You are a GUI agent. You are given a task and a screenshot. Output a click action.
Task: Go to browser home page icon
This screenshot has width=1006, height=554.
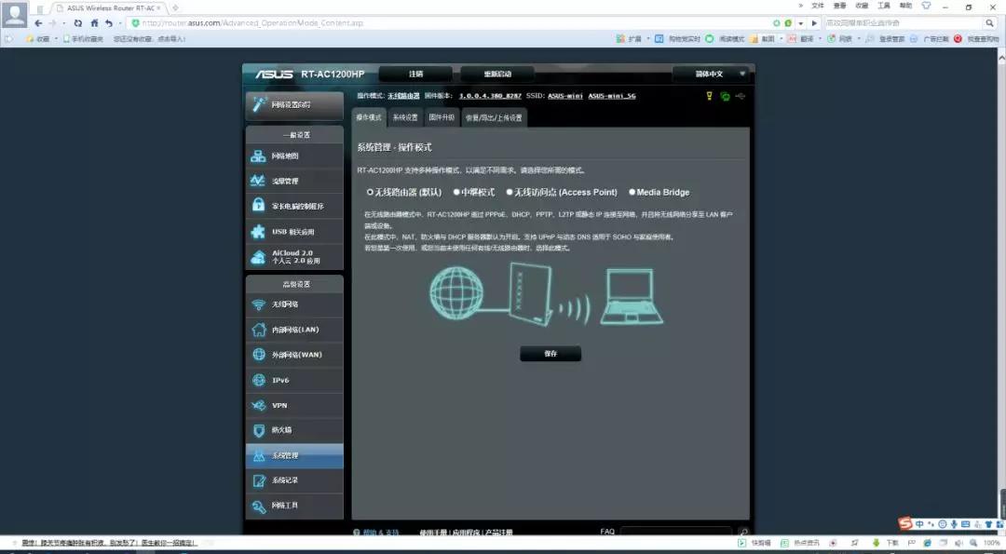point(94,23)
